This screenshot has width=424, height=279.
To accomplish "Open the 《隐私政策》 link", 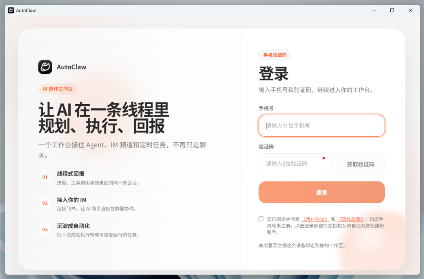I will coord(351,219).
